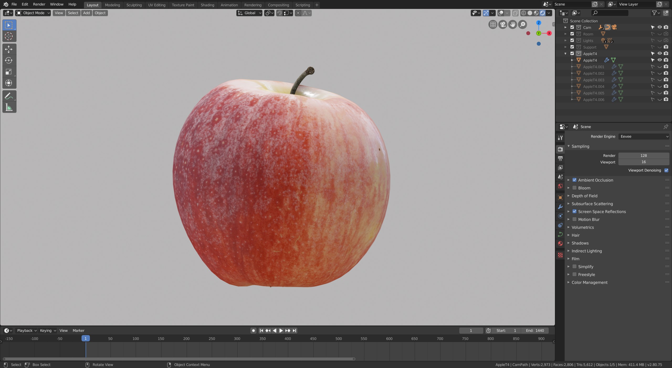Enable the Bloom checkbox
Screen dimensions: 672x368
pyautogui.click(x=574, y=188)
